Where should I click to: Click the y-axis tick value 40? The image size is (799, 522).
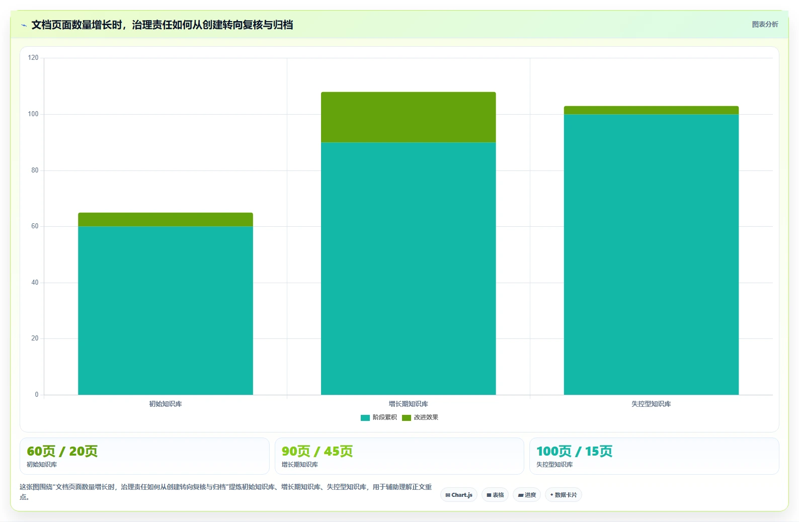tap(35, 283)
